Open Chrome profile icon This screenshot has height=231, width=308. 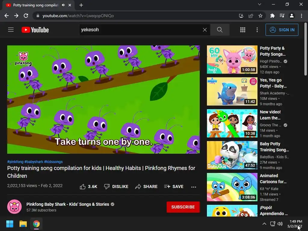coord(292,16)
